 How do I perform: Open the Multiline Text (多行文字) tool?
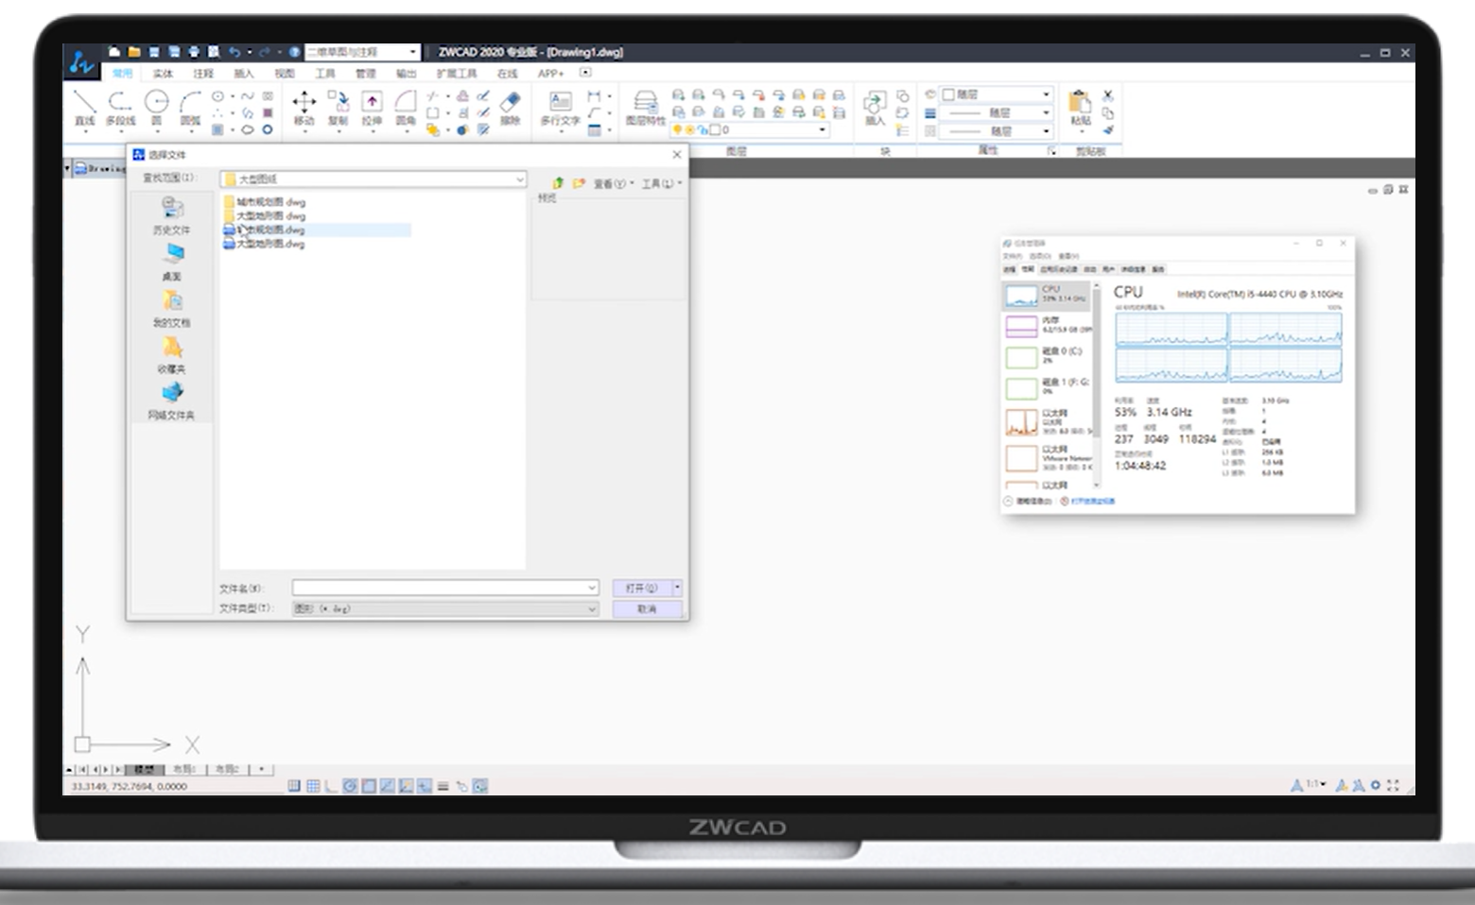tap(560, 105)
